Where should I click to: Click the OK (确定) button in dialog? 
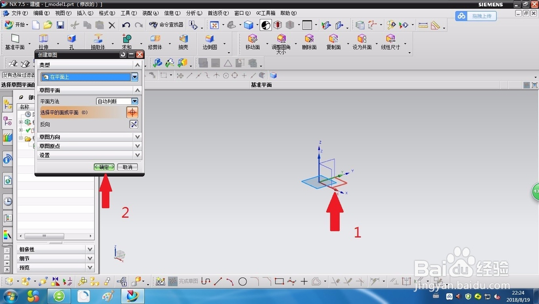[x=104, y=167]
